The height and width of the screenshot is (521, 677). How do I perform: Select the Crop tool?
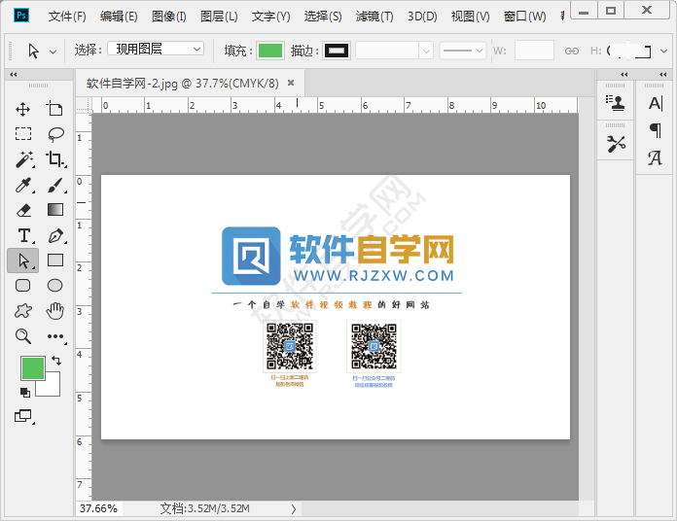tap(55, 159)
